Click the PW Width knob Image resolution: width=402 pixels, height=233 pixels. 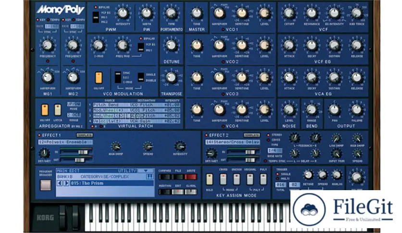coord(147,13)
